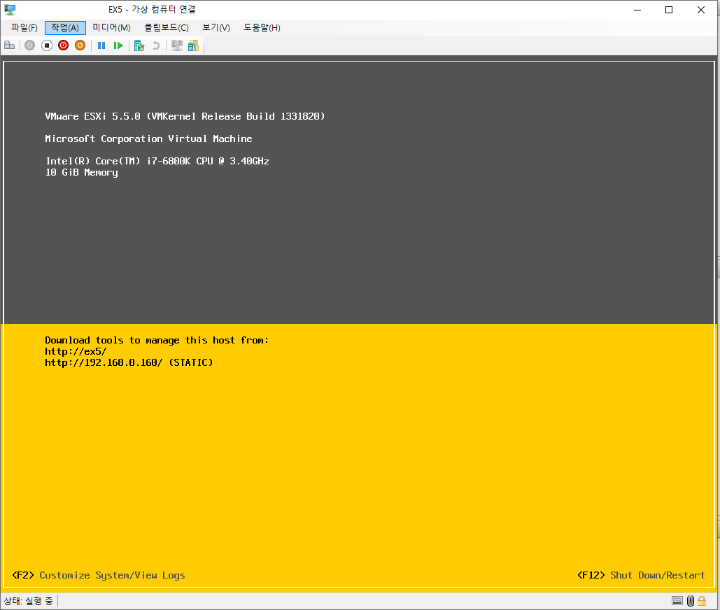Shut down the VM with red power icon

pos(64,45)
